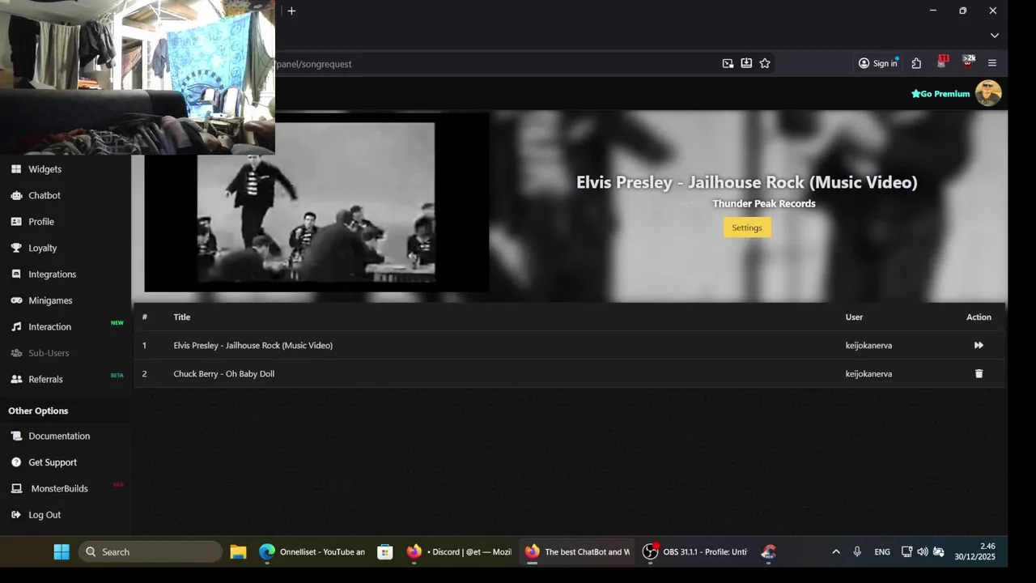Click the save page download icon in address bar
This screenshot has height=583, width=1036.
click(746, 63)
